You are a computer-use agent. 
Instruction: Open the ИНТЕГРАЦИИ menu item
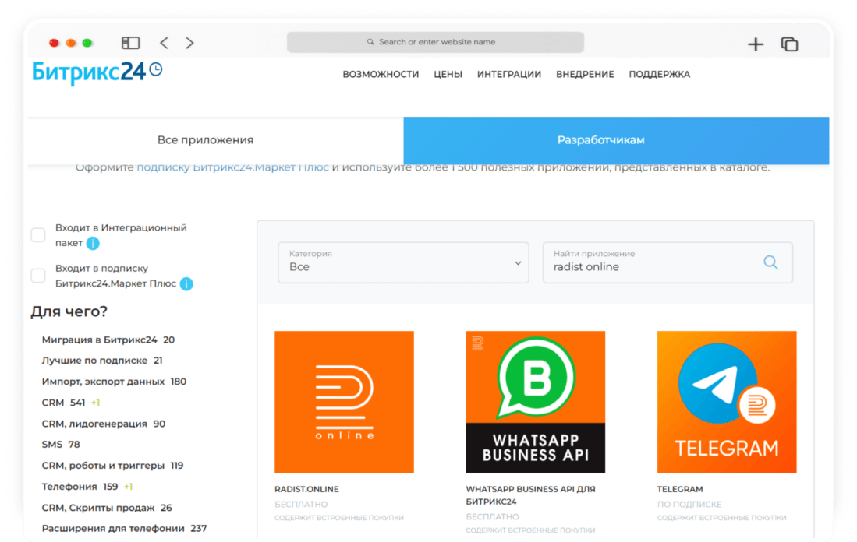pos(509,74)
